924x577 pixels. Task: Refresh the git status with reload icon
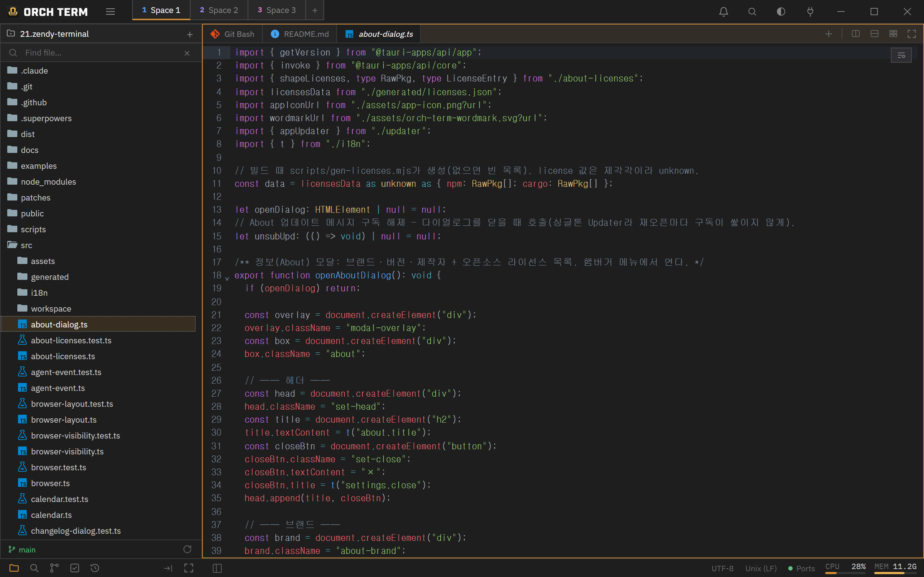(187, 549)
